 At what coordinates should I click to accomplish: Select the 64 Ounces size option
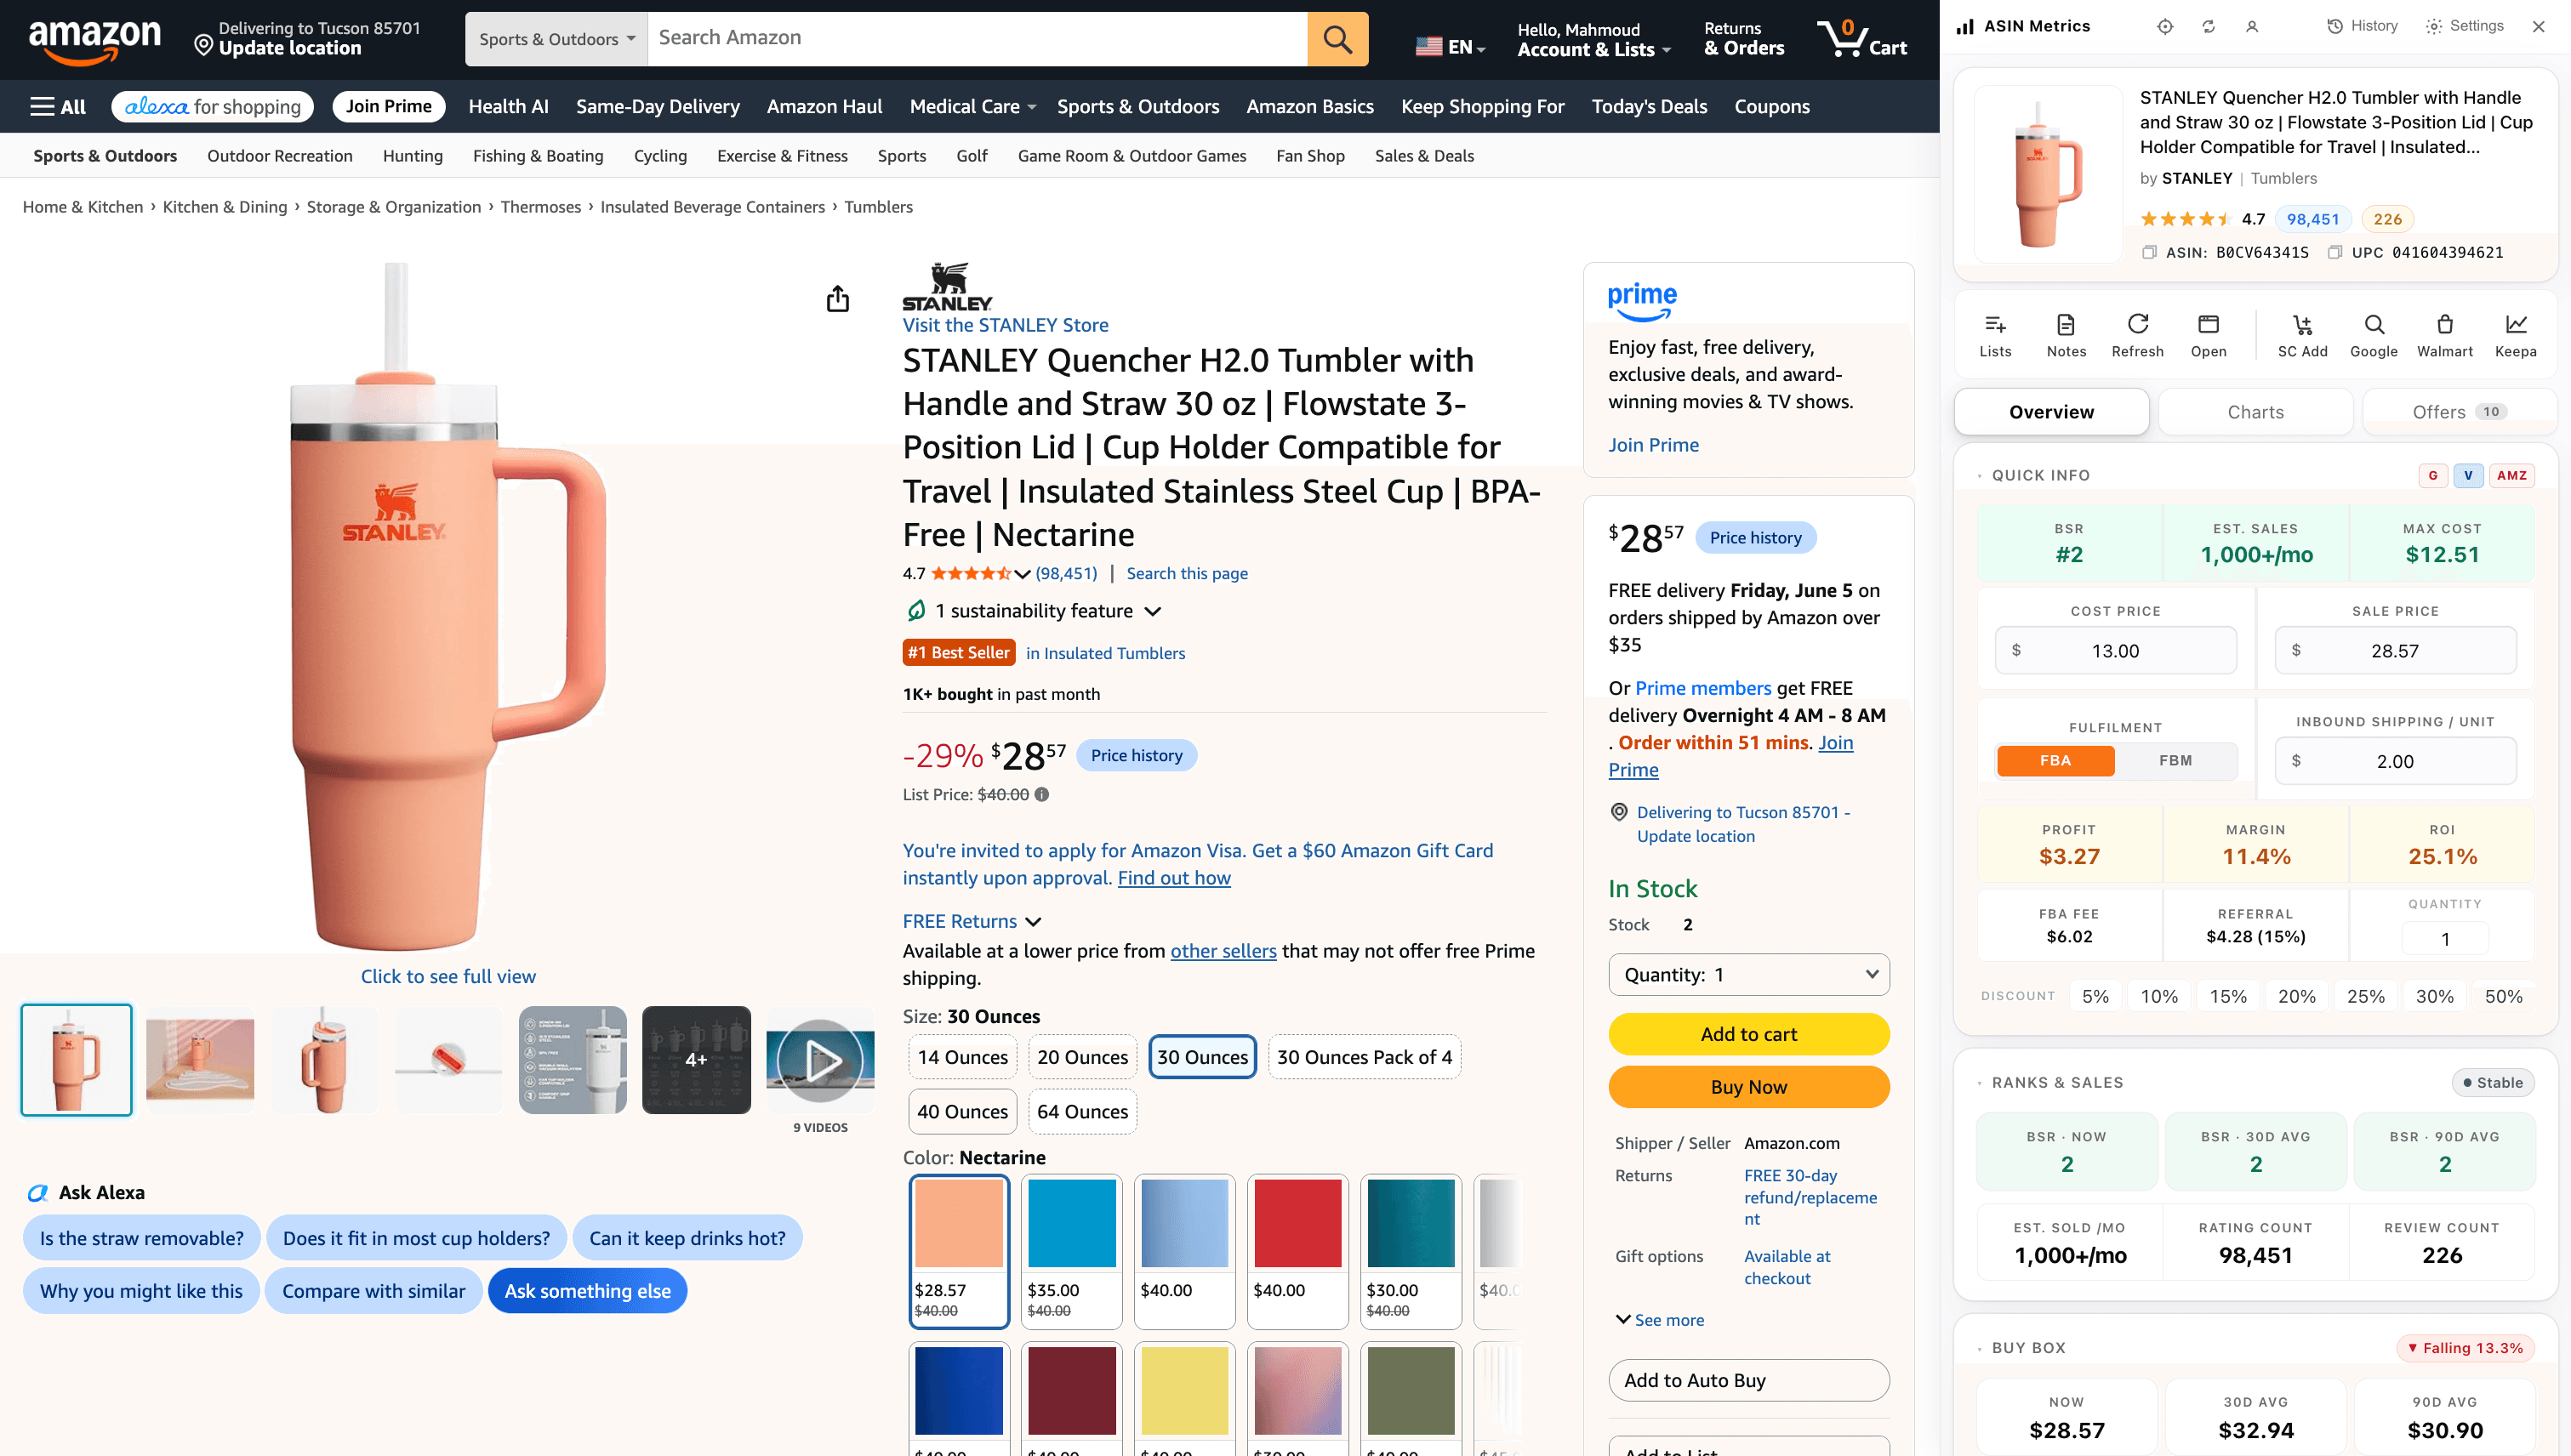click(1082, 1111)
